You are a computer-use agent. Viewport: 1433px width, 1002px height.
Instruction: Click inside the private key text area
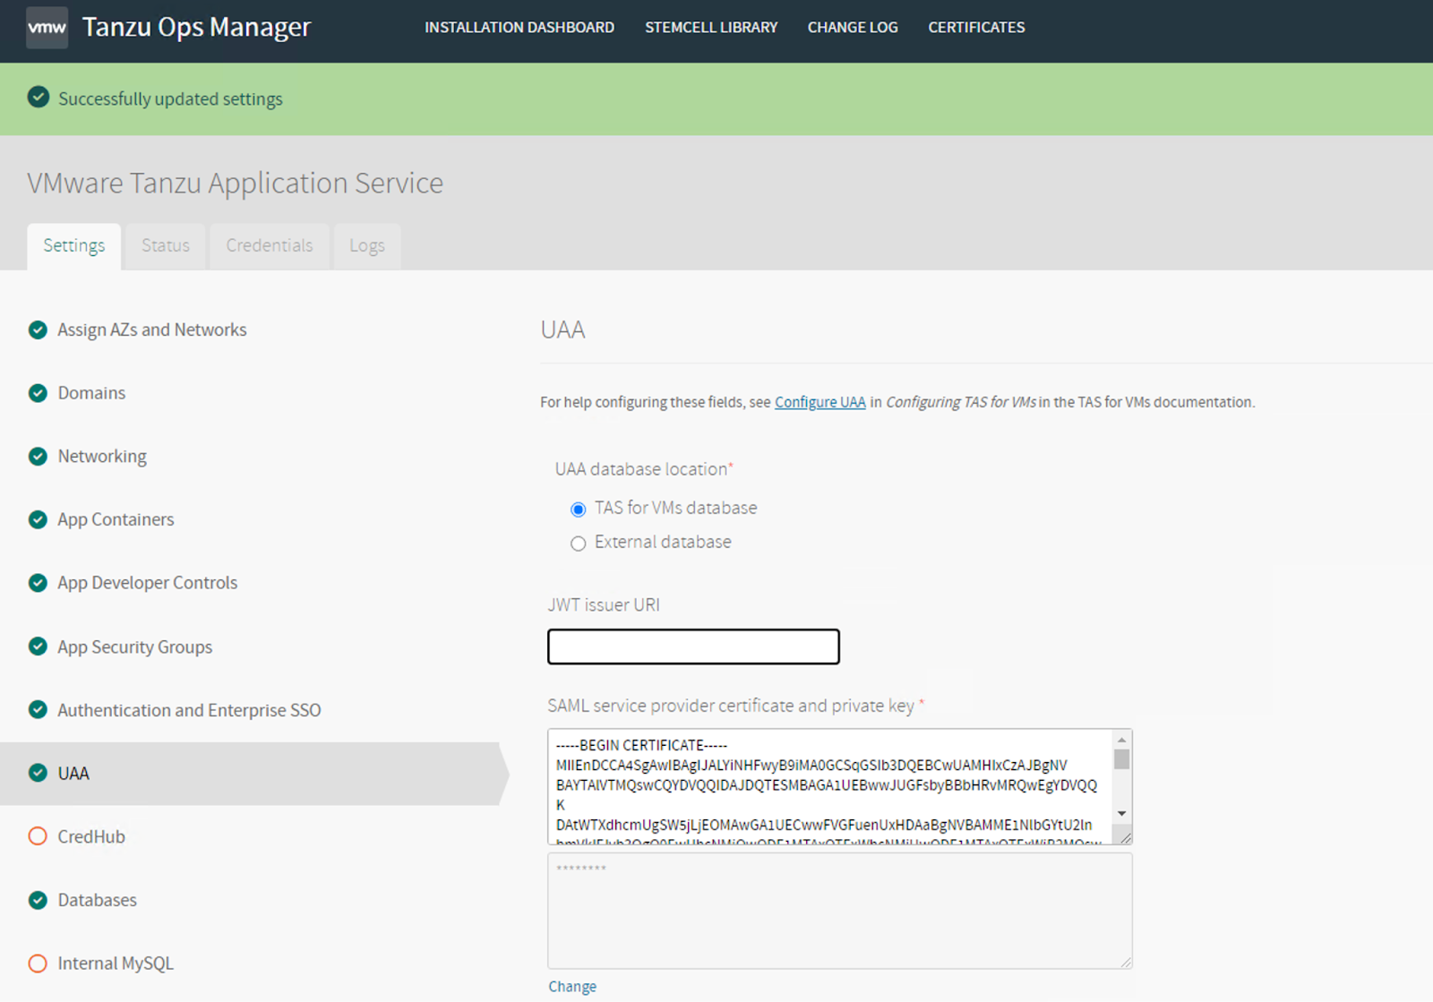(839, 911)
